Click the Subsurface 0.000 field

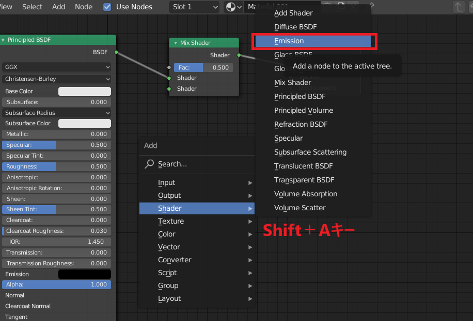coord(57,102)
